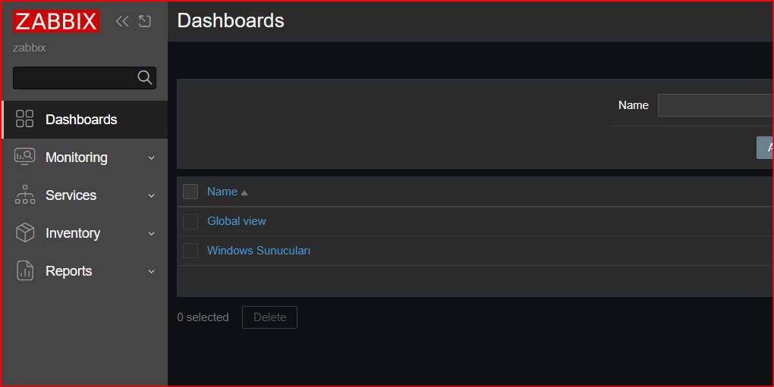Check the Windows Sunucuları row checkbox
The height and width of the screenshot is (387, 774).
(190, 251)
